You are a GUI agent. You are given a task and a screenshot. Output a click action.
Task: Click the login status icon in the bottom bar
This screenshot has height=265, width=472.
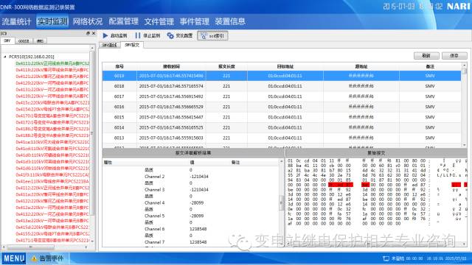[386, 258]
